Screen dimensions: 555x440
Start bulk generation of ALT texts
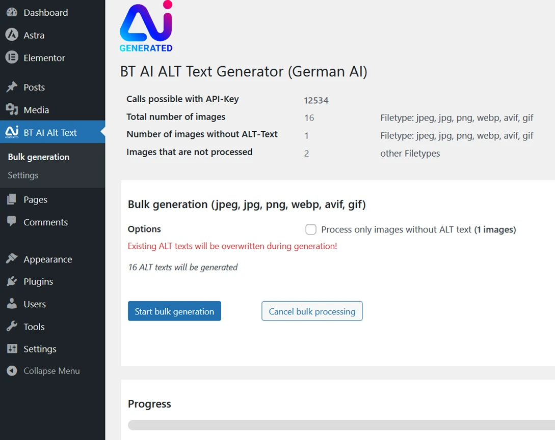[174, 311]
